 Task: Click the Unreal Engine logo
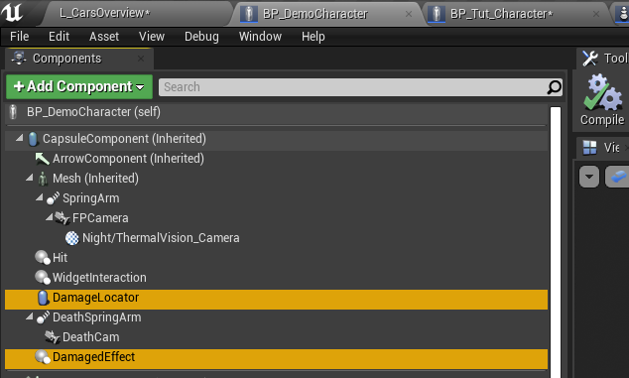coord(12,13)
